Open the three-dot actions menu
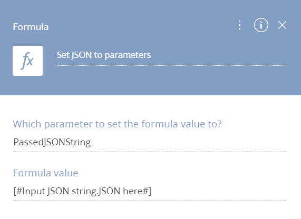 coord(239,25)
